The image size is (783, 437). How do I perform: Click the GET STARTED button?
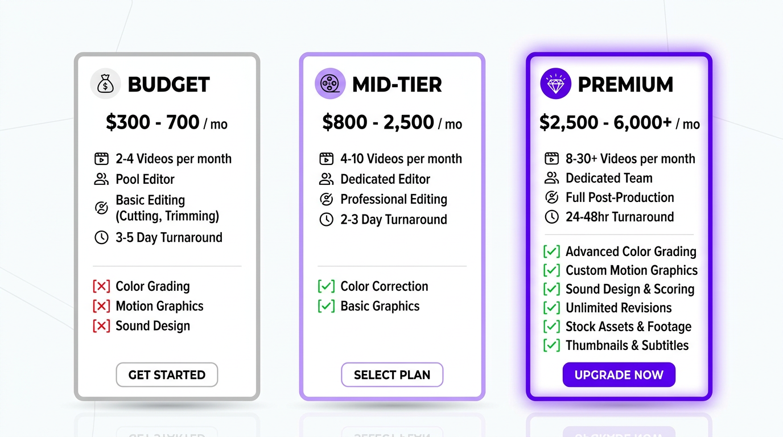167,374
